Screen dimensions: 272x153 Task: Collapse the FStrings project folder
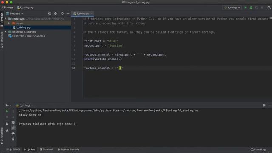6,19
